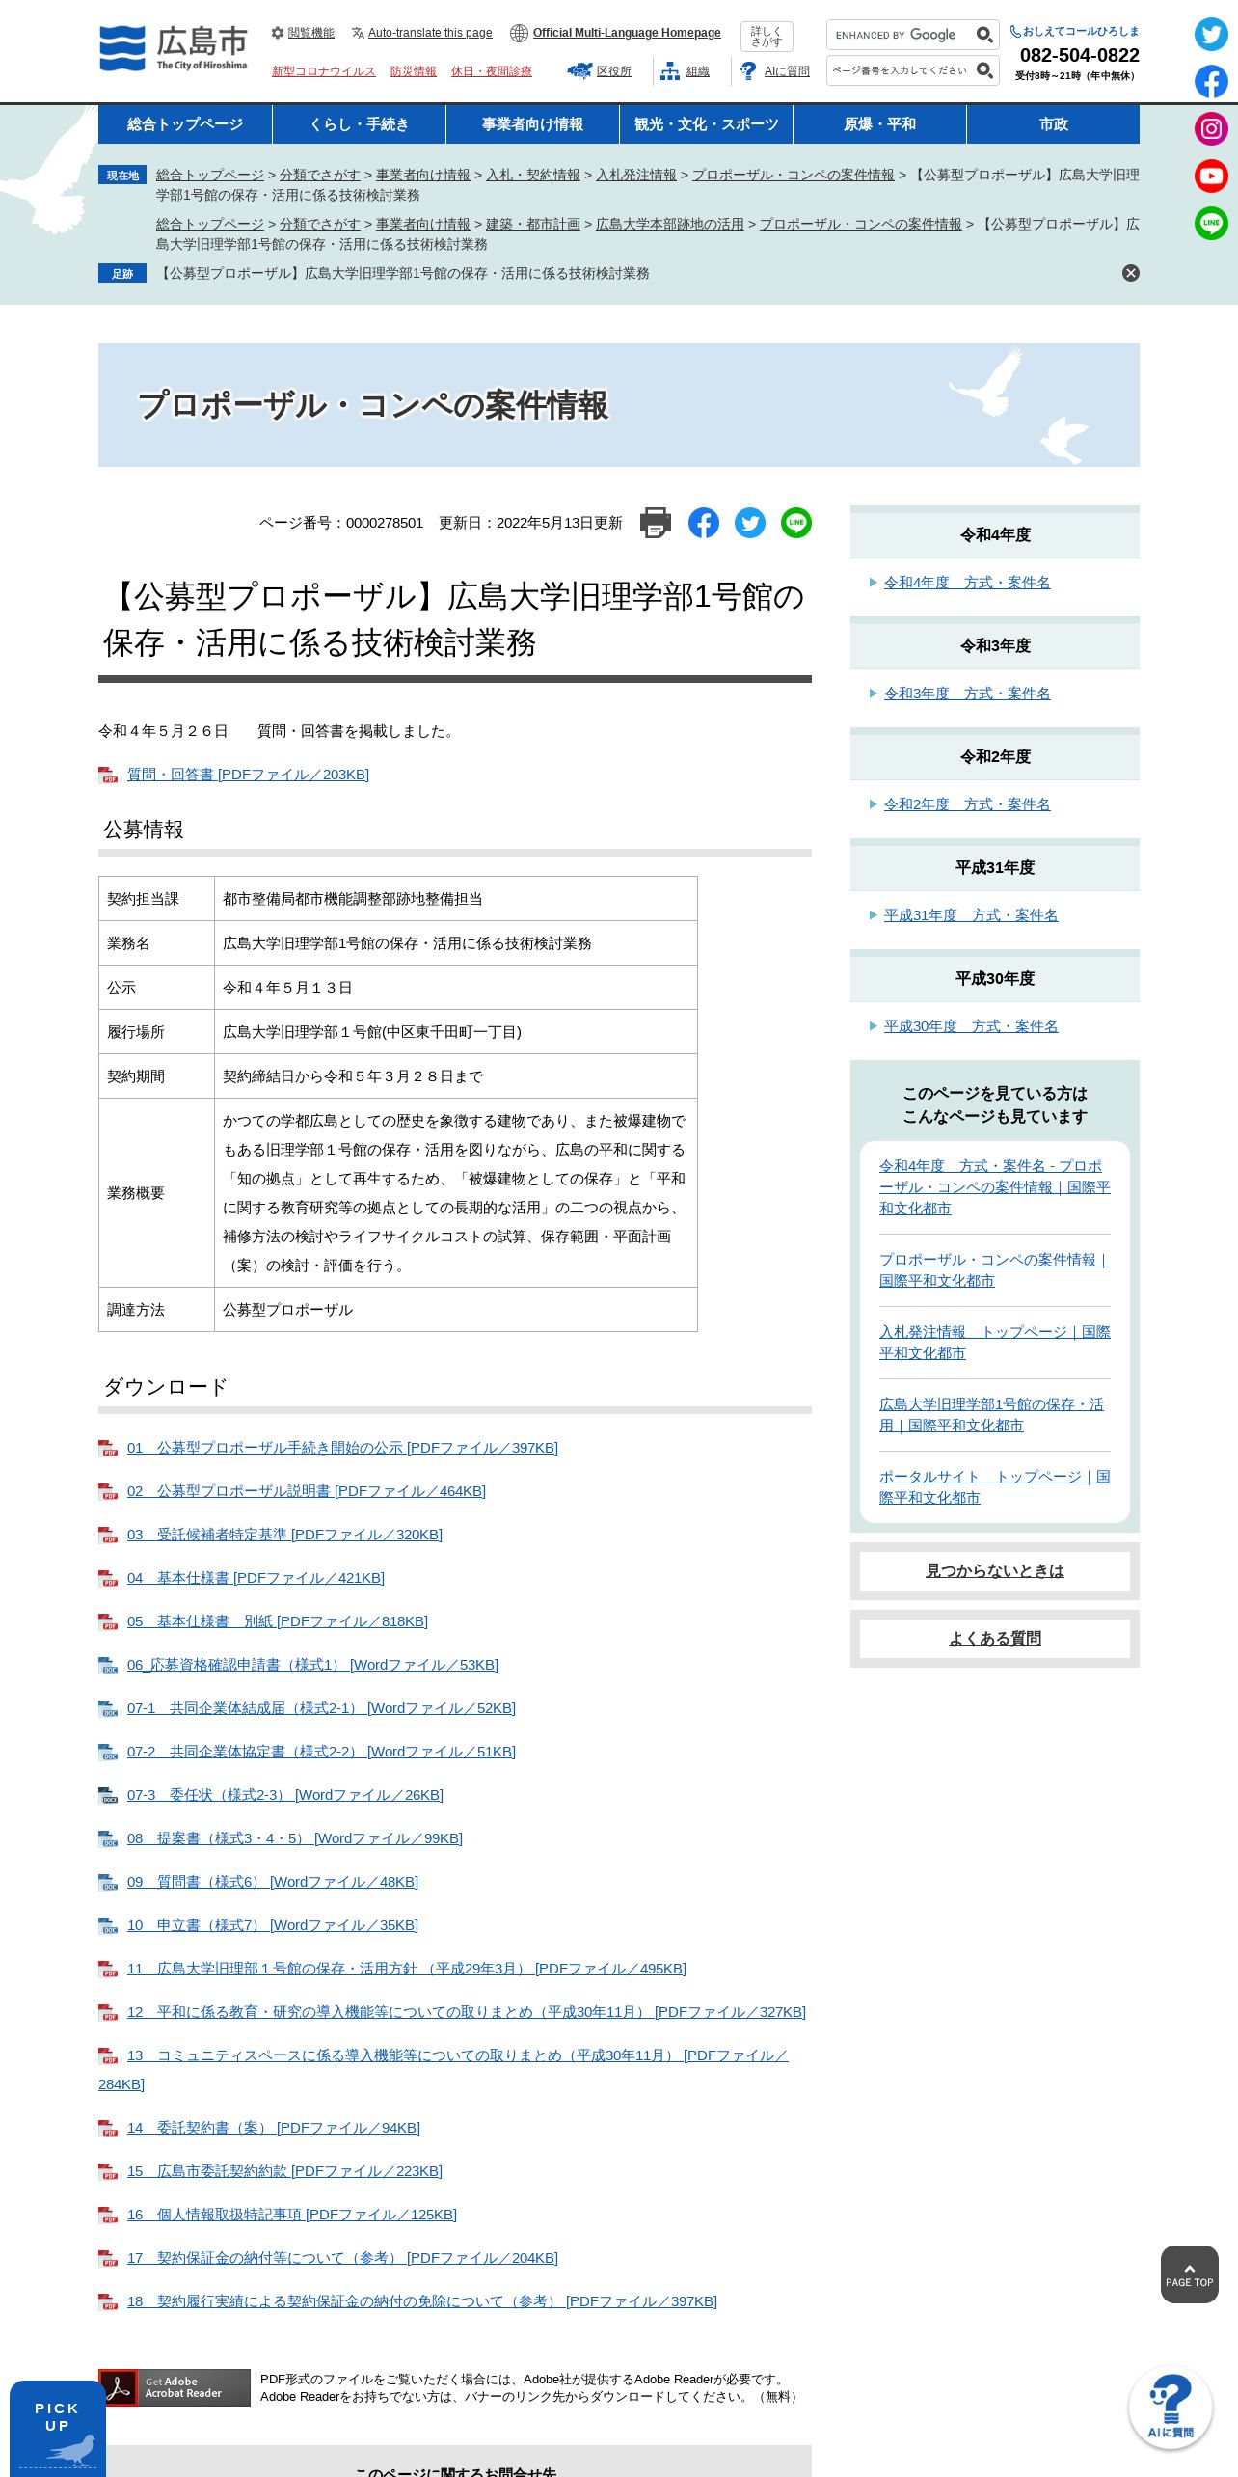Share article via Facebook icon near date
The height and width of the screenshot is (2477, 1238).
click(x=704, y=523)
